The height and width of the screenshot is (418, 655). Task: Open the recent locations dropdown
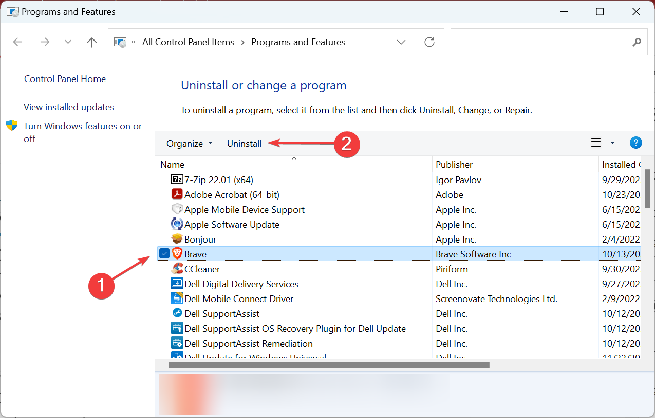pos(68,42)
